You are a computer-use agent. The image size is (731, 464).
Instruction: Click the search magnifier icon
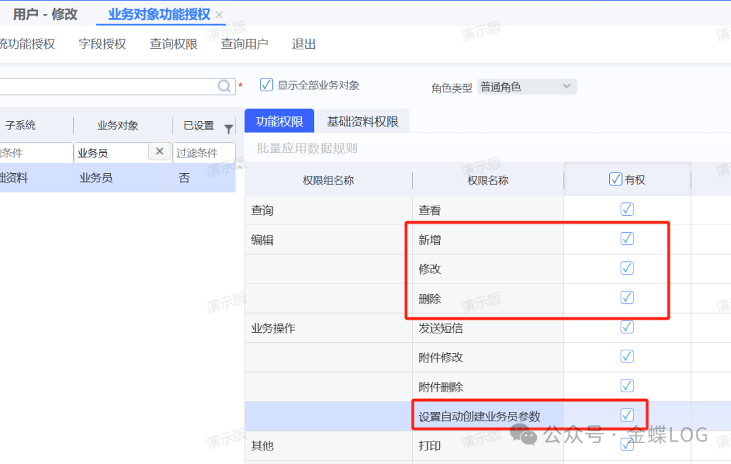coord(225,87)
